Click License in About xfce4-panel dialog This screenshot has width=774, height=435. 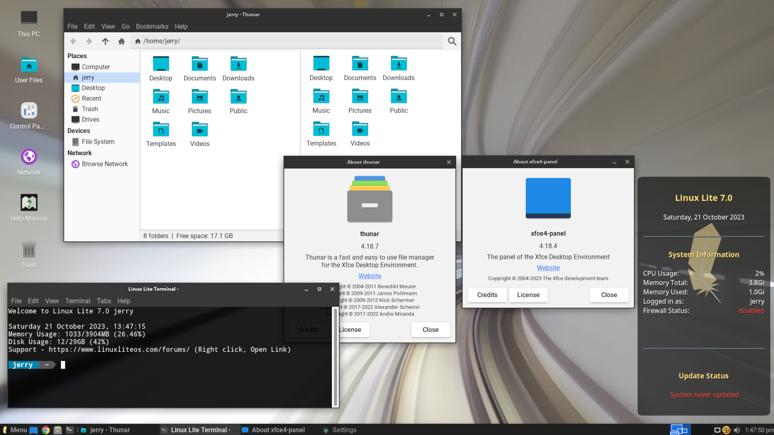(528, 295)
